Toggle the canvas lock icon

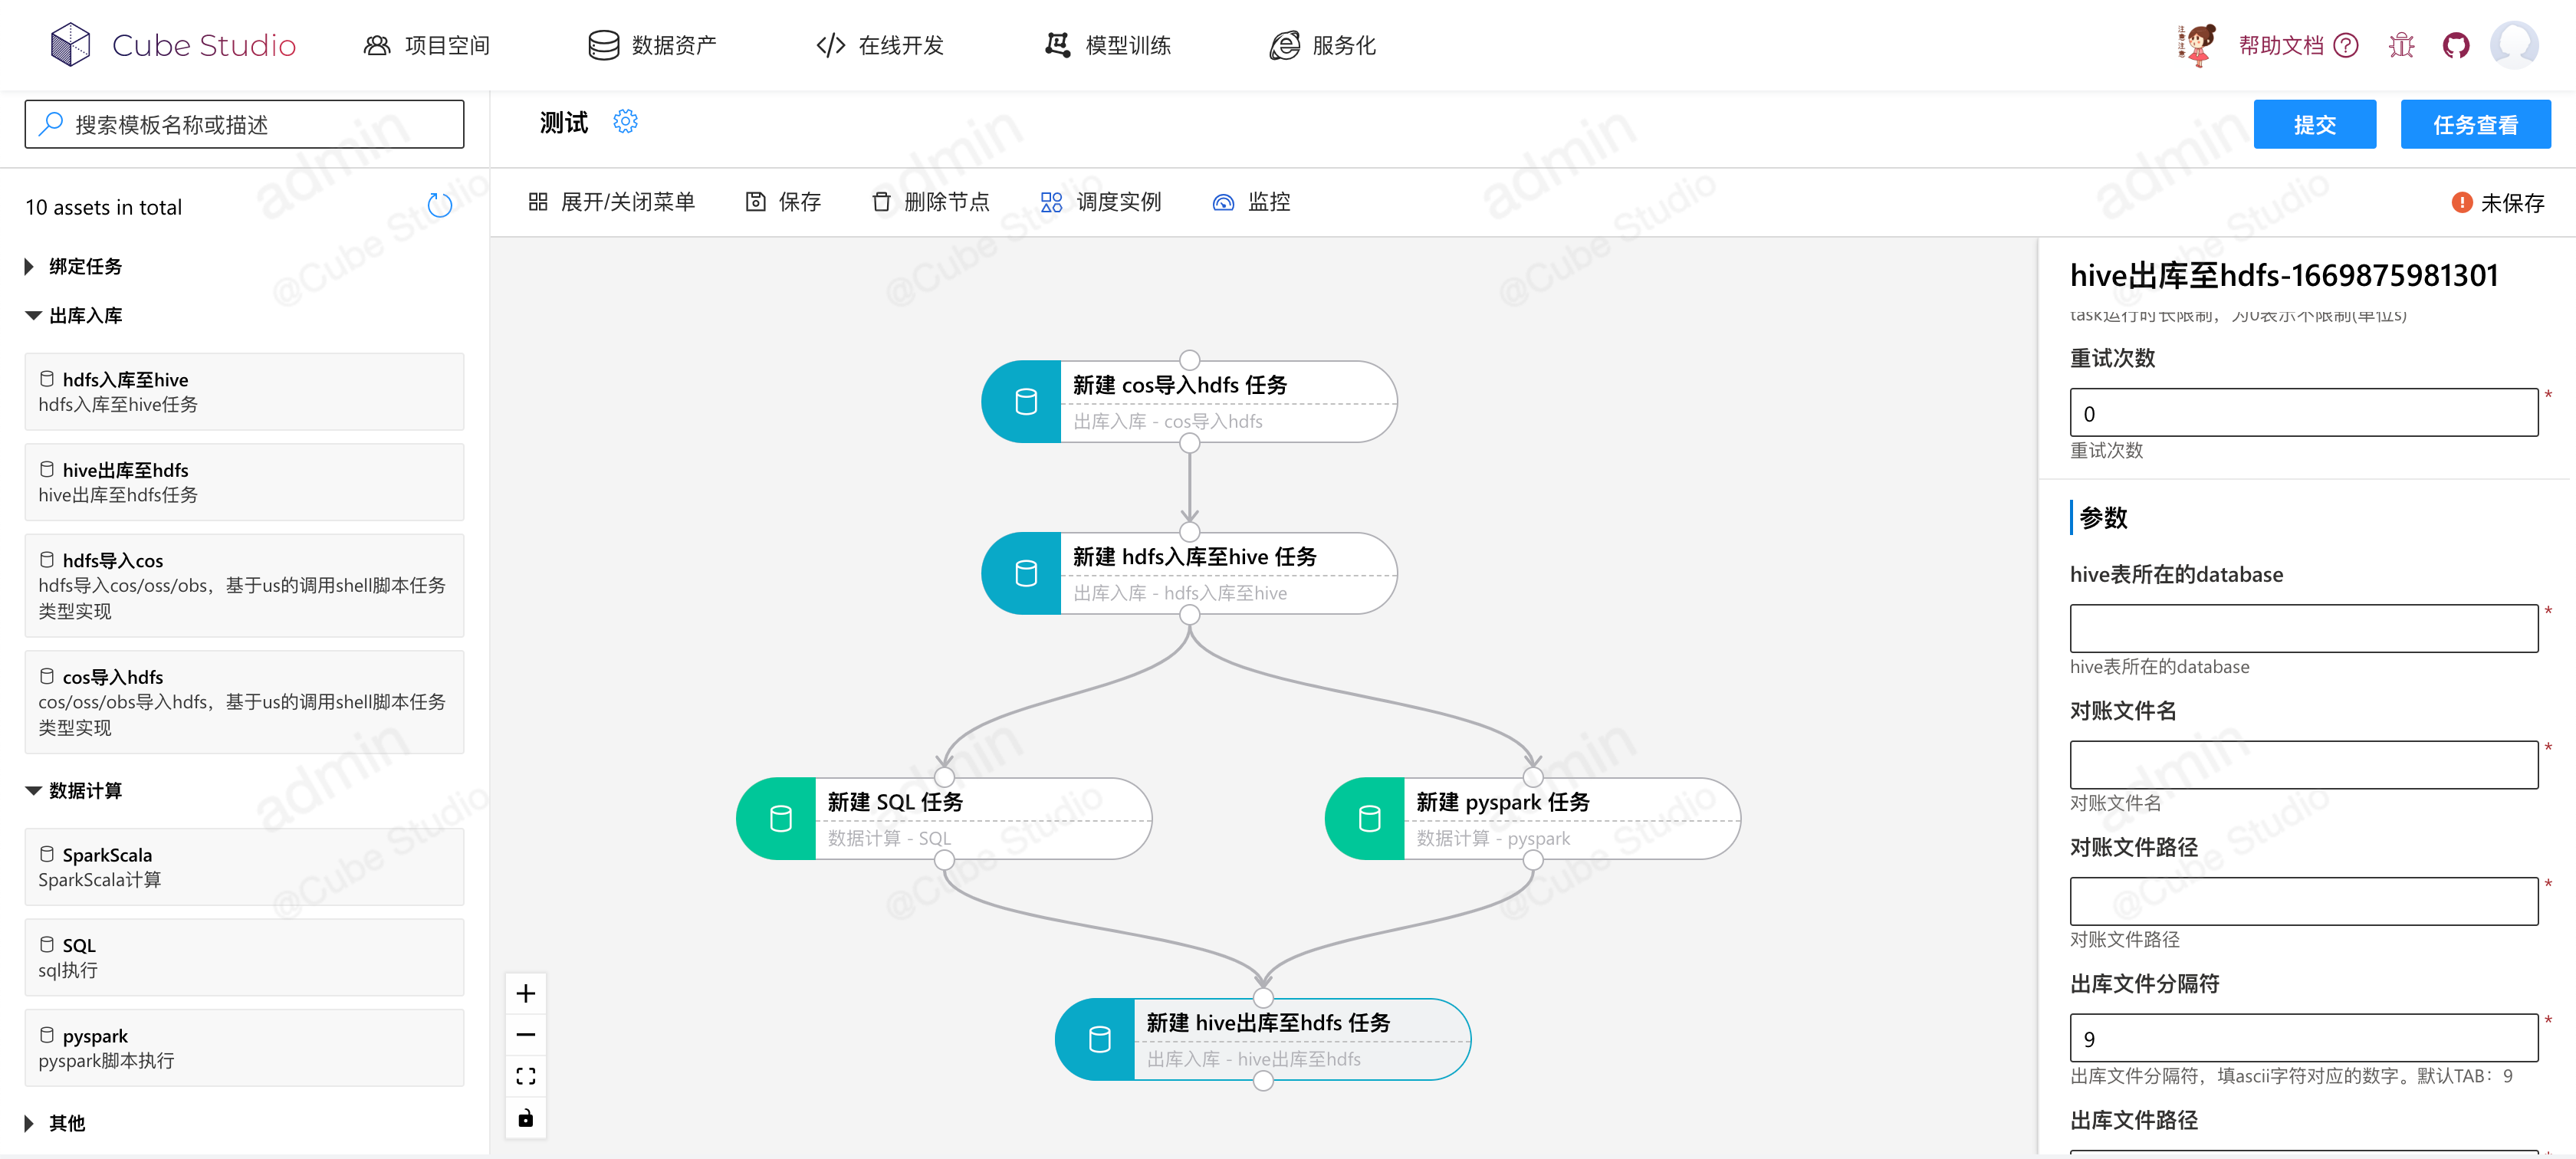pyautogui.click(x=525, y=1118)
